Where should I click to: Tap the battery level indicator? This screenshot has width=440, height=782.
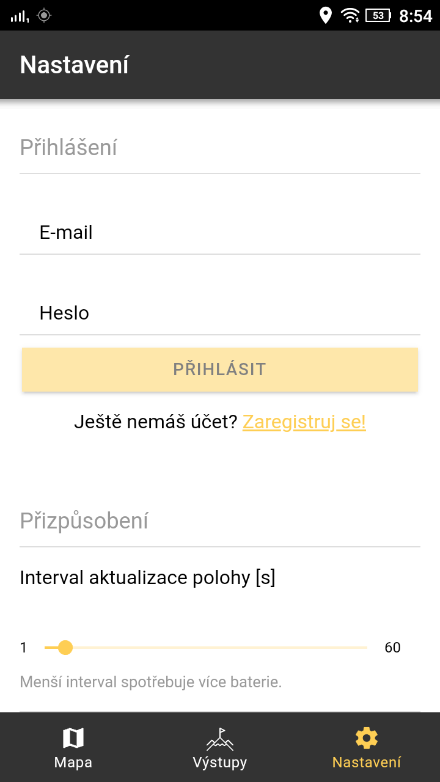(x=378, y=15)
